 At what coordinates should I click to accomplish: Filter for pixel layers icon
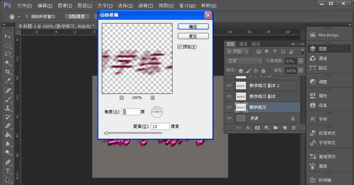[259, 51]
